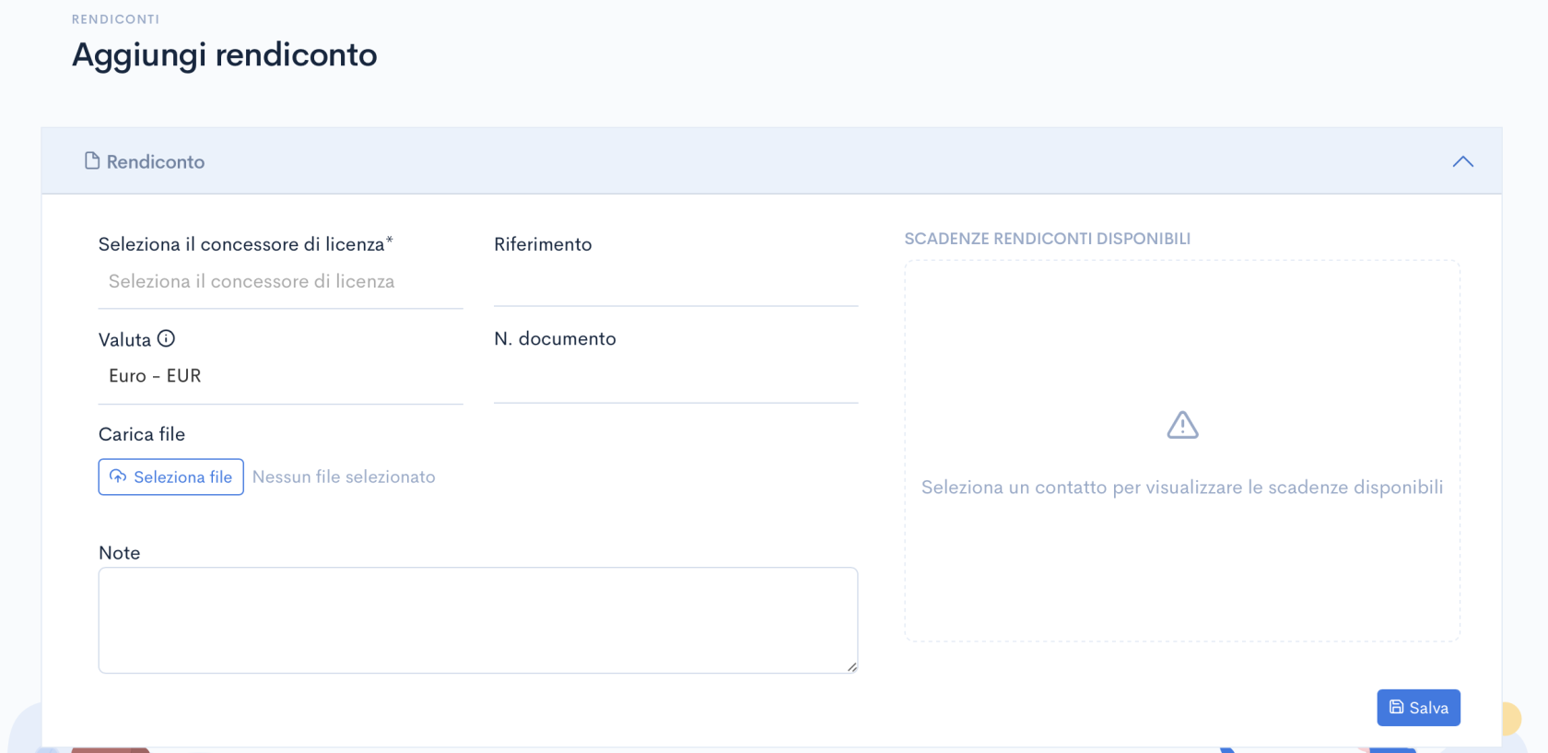Viewport: 1548px width, 753px height.
Task: Click the Riferimento input field
Action: tap(675, 283)
